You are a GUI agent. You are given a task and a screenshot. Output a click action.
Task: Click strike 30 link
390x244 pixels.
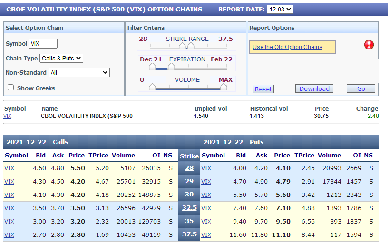coord(189,195)
